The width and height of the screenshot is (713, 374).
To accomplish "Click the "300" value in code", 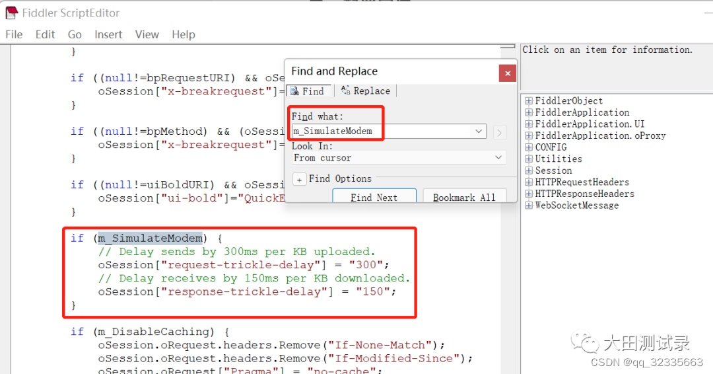I will click(366, 265).
